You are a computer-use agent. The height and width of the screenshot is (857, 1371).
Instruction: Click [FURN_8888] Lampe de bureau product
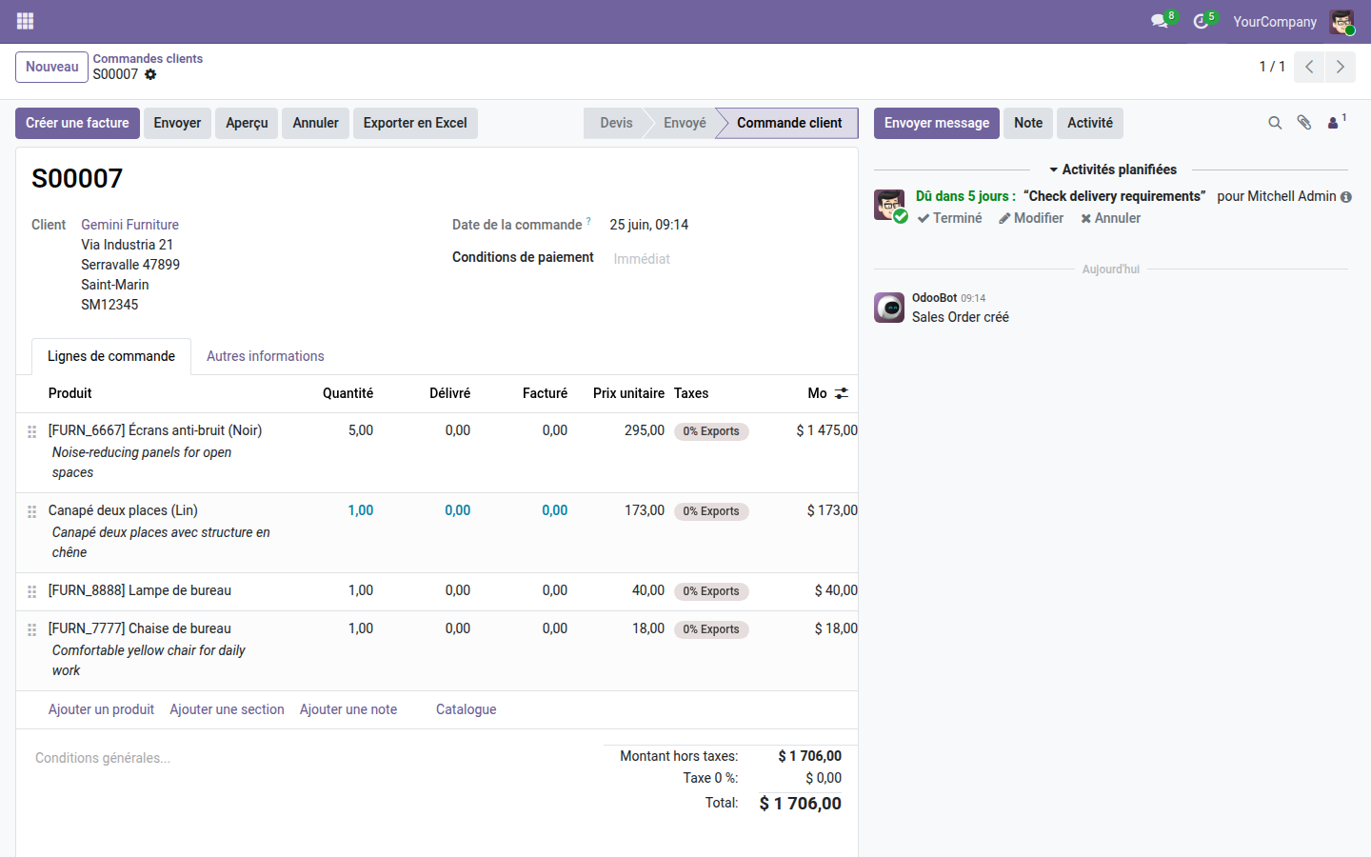[x=140, y=590]
